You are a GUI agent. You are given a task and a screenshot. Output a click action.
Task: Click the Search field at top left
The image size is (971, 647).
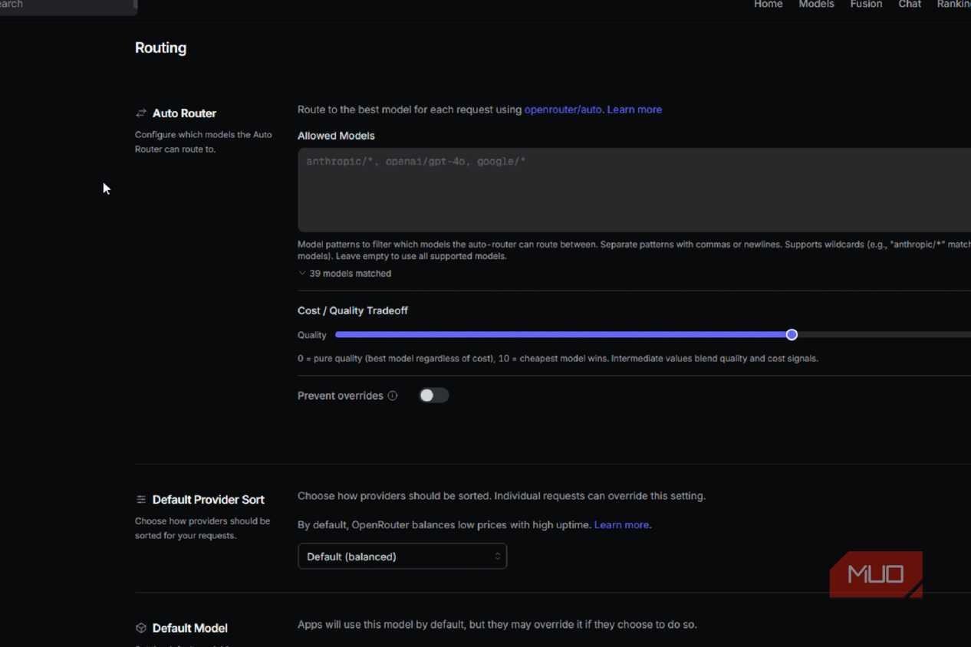(67, 6)
